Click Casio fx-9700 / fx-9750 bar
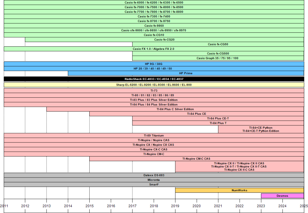 (x=154, y=21)
